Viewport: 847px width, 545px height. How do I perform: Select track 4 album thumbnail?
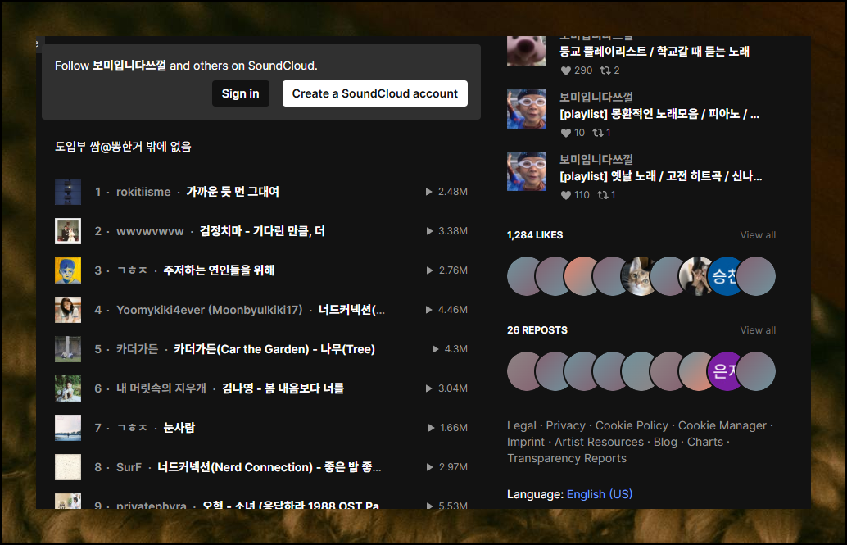point(68,310)
